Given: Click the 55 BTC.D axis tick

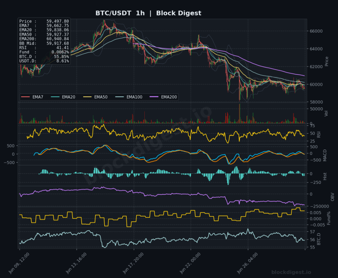Looking at the screenshot, I should pos(312,248).
